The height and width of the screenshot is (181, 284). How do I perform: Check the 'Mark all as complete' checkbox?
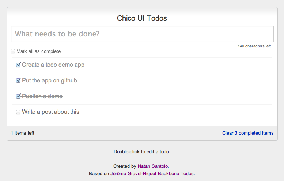[x=13, y=51]
